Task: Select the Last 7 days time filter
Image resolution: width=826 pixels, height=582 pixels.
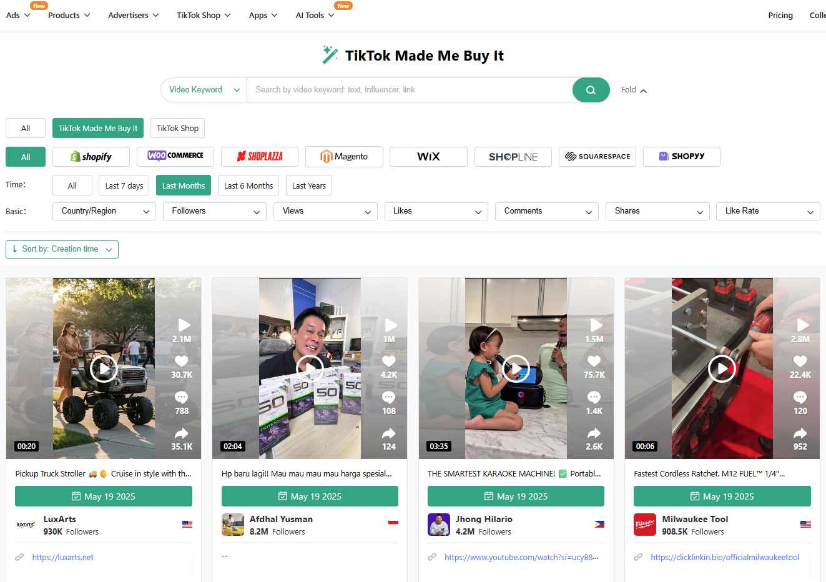Action: click(x=124, y=185)
